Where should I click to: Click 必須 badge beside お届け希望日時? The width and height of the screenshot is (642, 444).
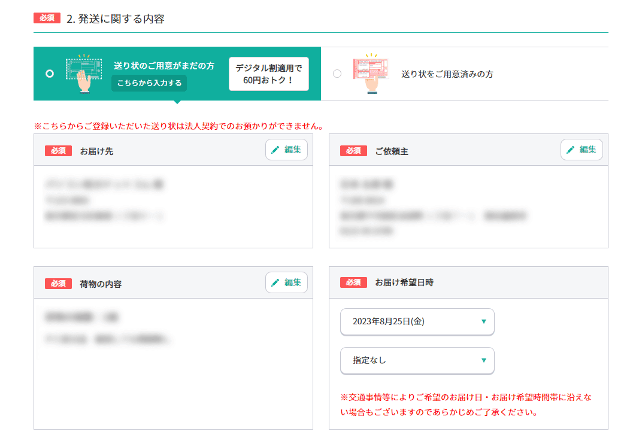(353, 282)
